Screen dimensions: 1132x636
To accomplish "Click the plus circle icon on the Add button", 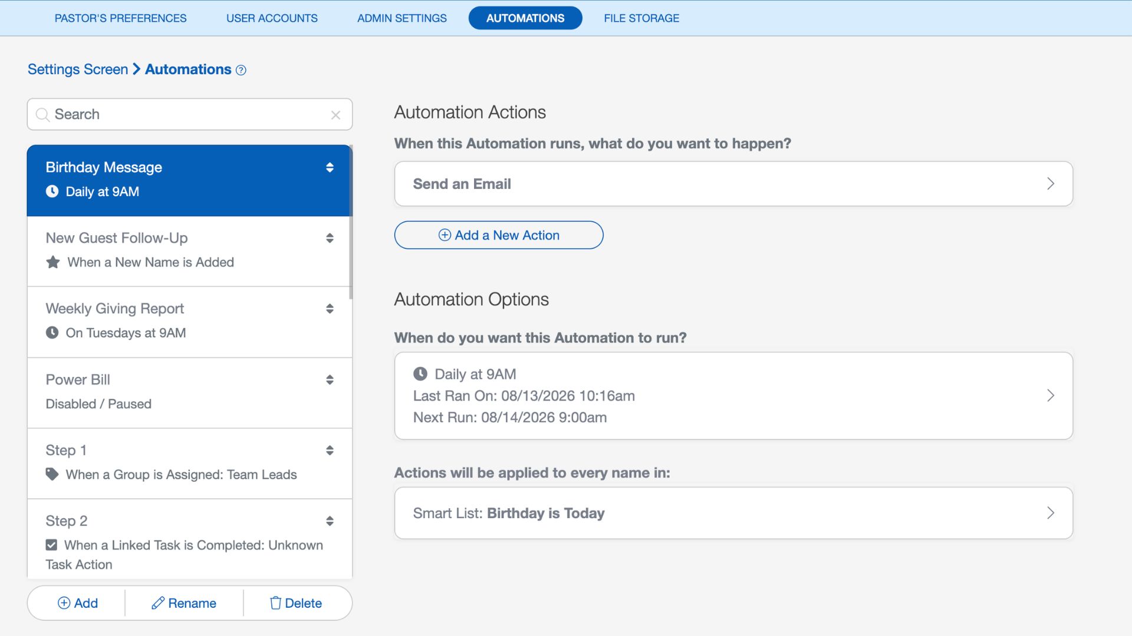I will point(64,603).
